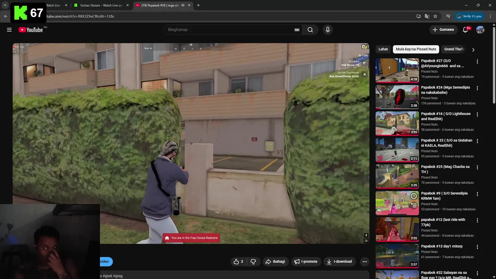The height and width of the screenshot is (279, 496).
Task: Add Papabok #9 to Watch Later clock icon
Action: pyautogui.click(x=414, y=196)
